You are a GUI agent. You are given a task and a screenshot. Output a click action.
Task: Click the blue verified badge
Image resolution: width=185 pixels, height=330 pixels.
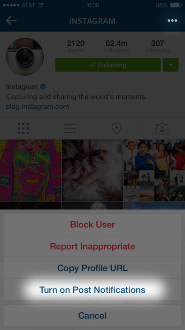(43, 87)
